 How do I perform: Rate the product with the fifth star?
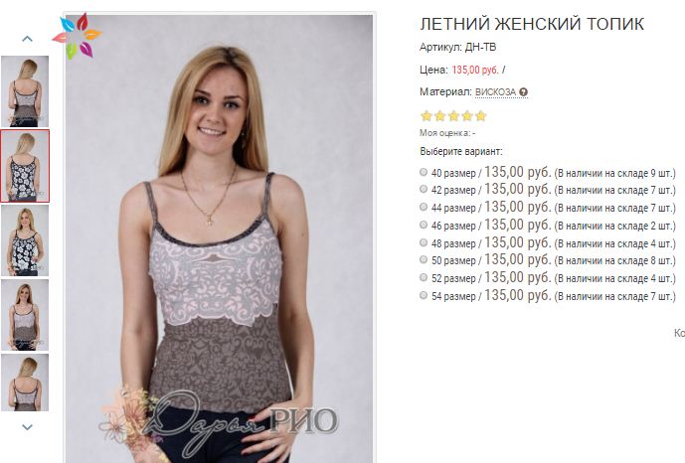tap(480, 115)
